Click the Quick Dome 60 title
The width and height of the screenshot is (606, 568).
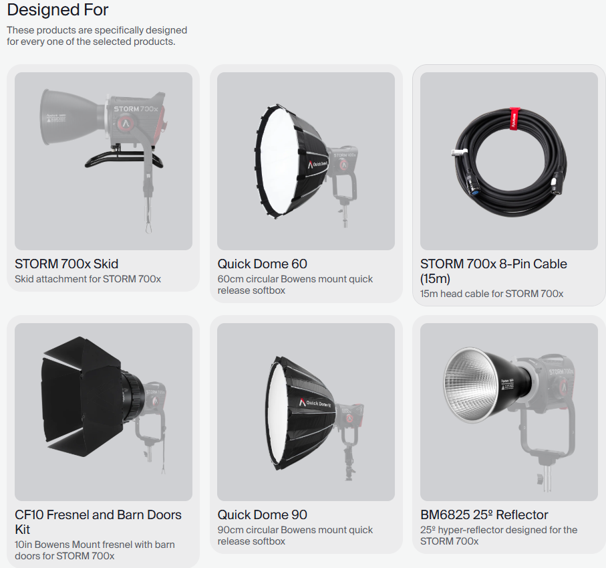point(262,264)
